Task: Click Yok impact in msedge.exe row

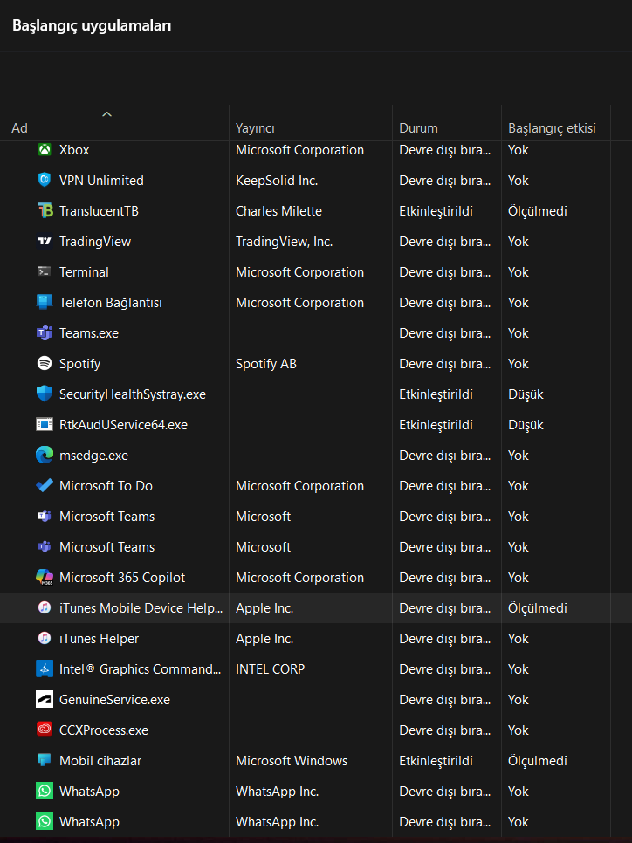Action: 519,456
